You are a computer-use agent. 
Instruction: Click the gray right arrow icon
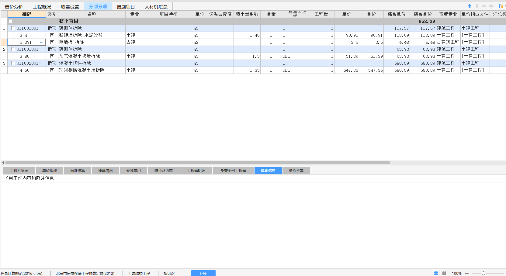tap(491, 6)
